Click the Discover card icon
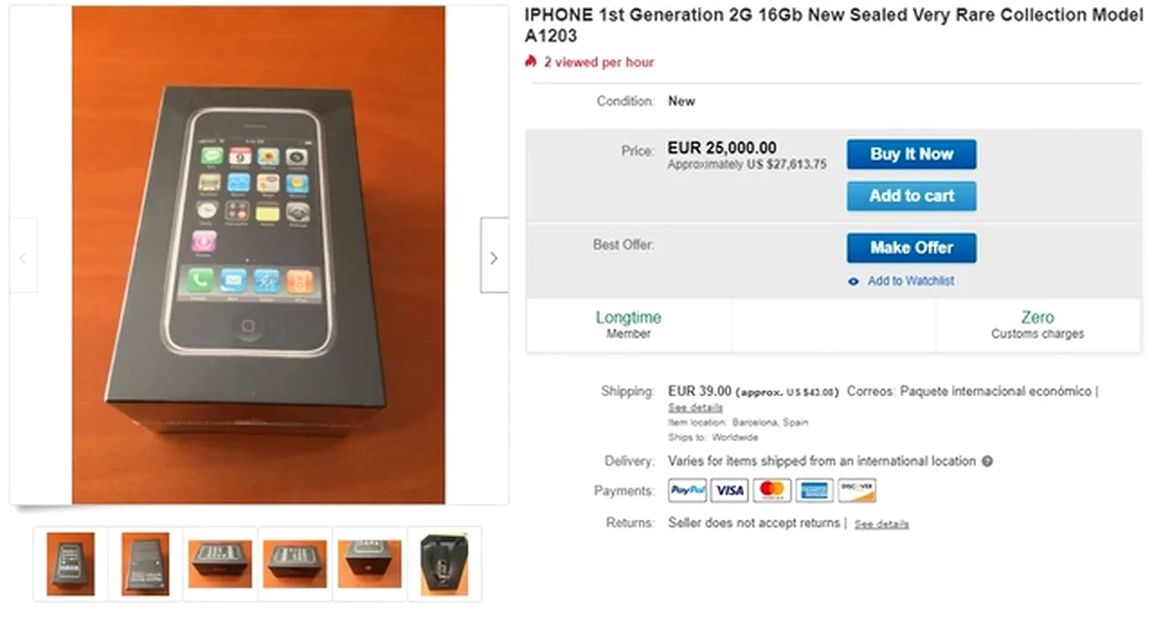This screenshot has height=619, width=1152. point(856,491)
